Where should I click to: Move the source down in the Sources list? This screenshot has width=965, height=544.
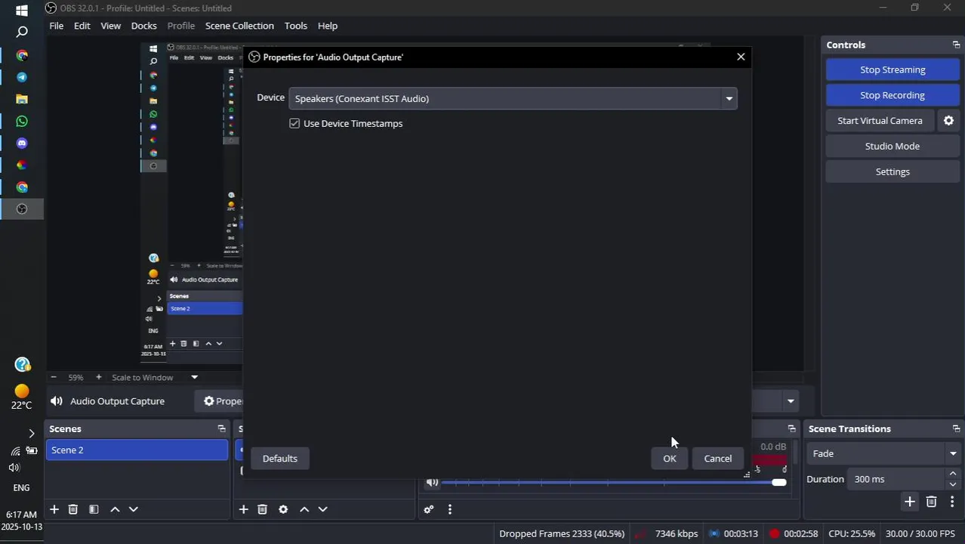click(x=323, y=510)
